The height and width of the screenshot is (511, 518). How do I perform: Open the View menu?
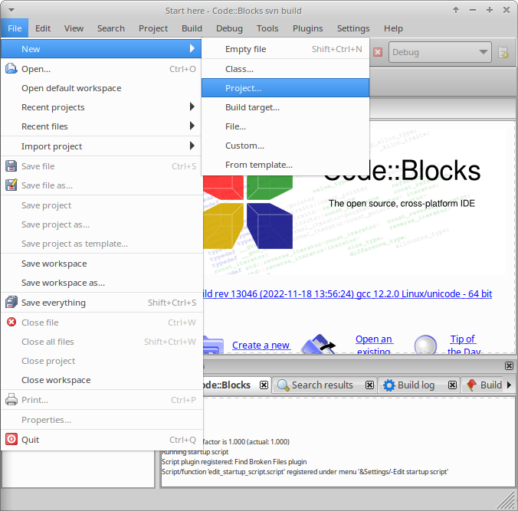tap(74, 28)
